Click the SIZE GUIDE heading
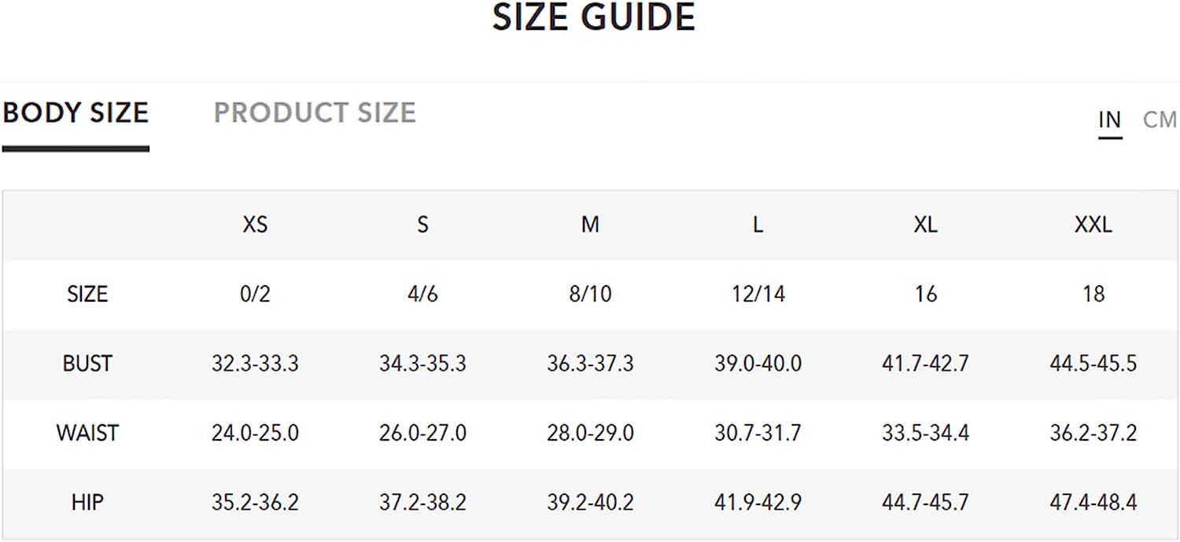Viewport: 1180px width, 542px height. tap(594, 17)
